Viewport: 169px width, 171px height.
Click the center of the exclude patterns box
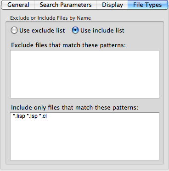pos(84,74)
